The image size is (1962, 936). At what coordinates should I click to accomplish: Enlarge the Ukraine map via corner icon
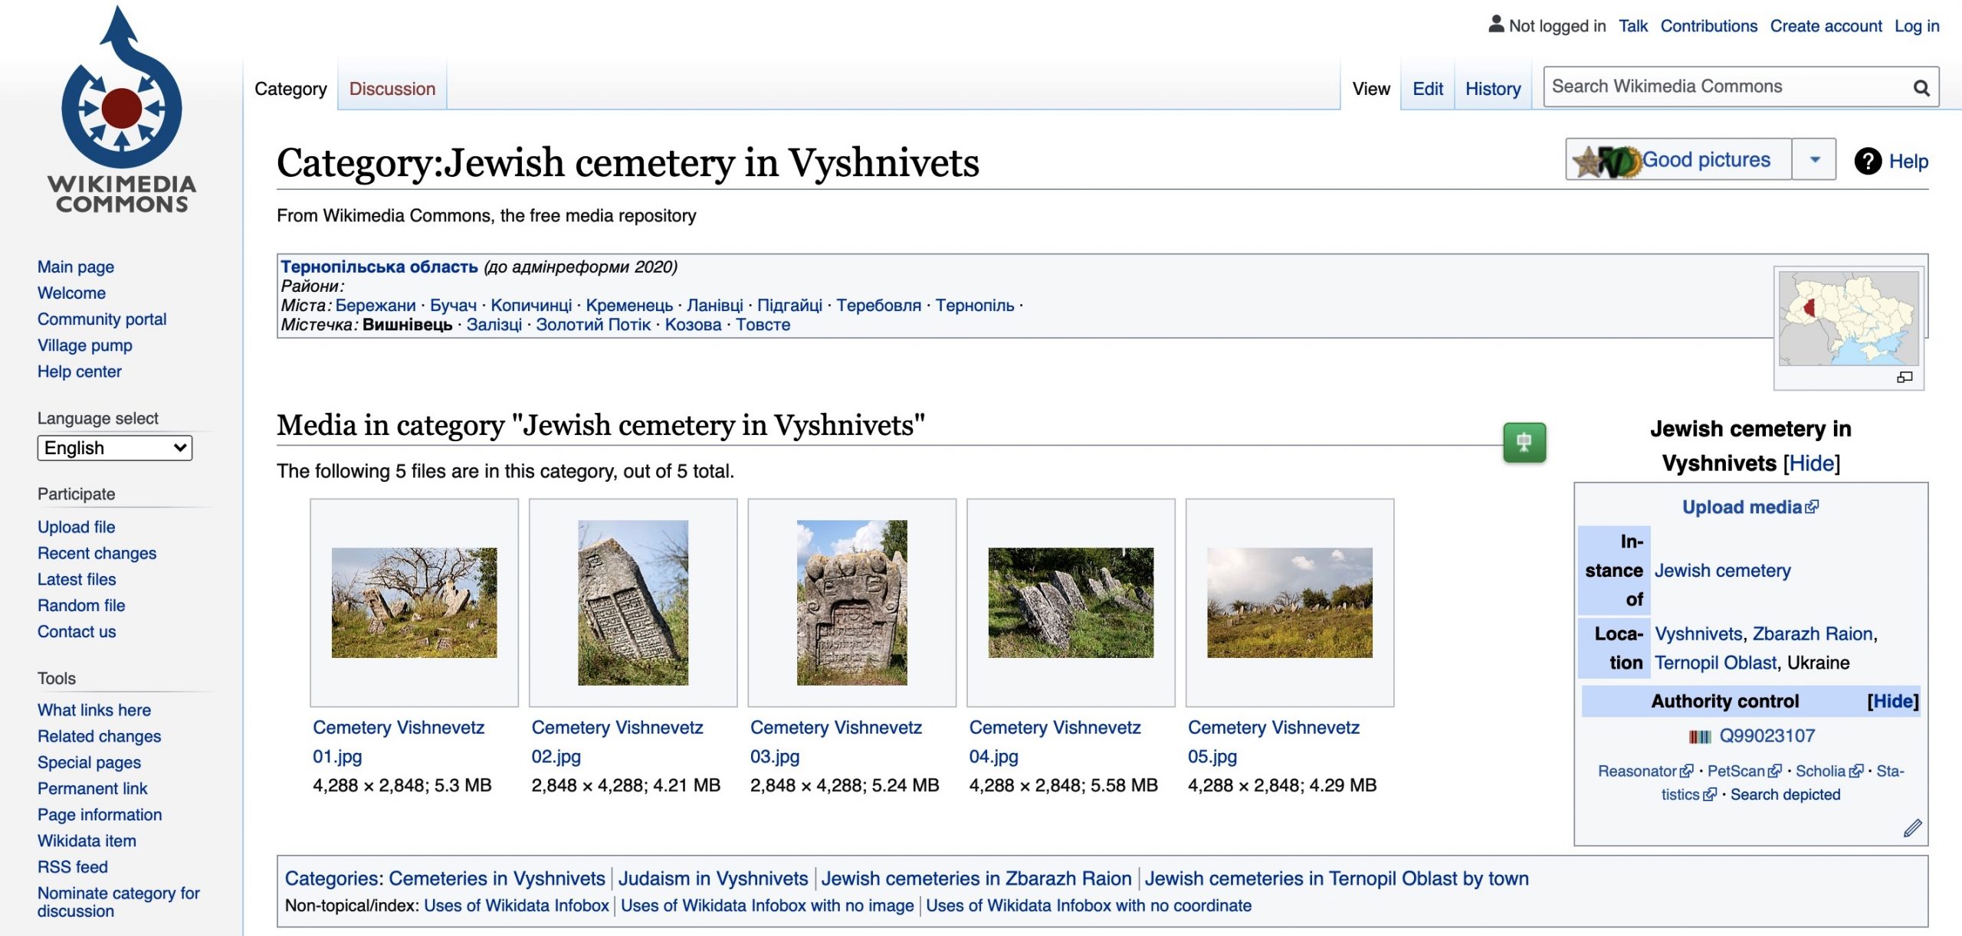click(1904, 377)
